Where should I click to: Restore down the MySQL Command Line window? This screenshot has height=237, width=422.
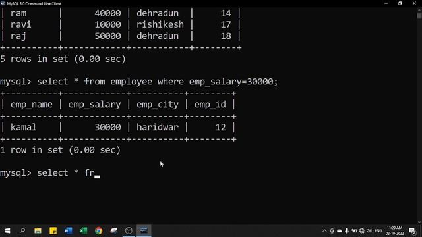[400, 3]
